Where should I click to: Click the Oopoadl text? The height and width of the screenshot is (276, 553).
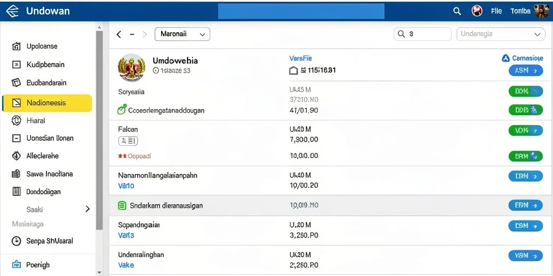139,156
